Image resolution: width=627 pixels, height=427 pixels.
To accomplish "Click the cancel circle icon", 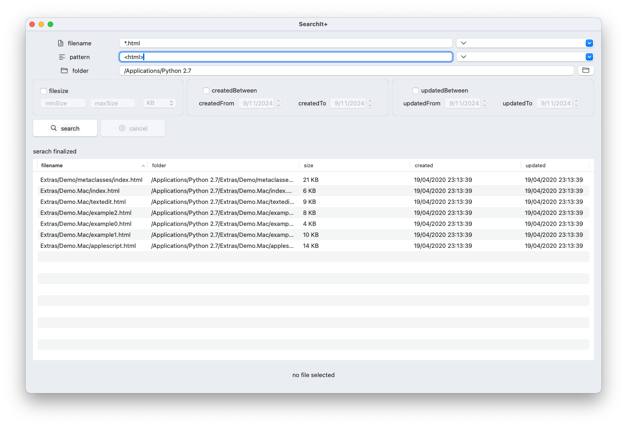I will click(x=121, y=128).
